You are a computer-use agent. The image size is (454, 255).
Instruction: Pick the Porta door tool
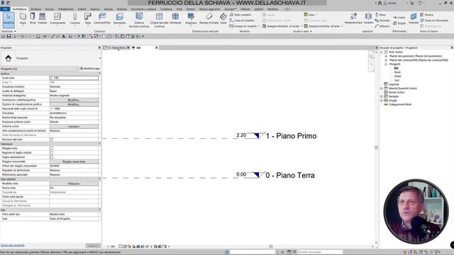tap(33, 19)
